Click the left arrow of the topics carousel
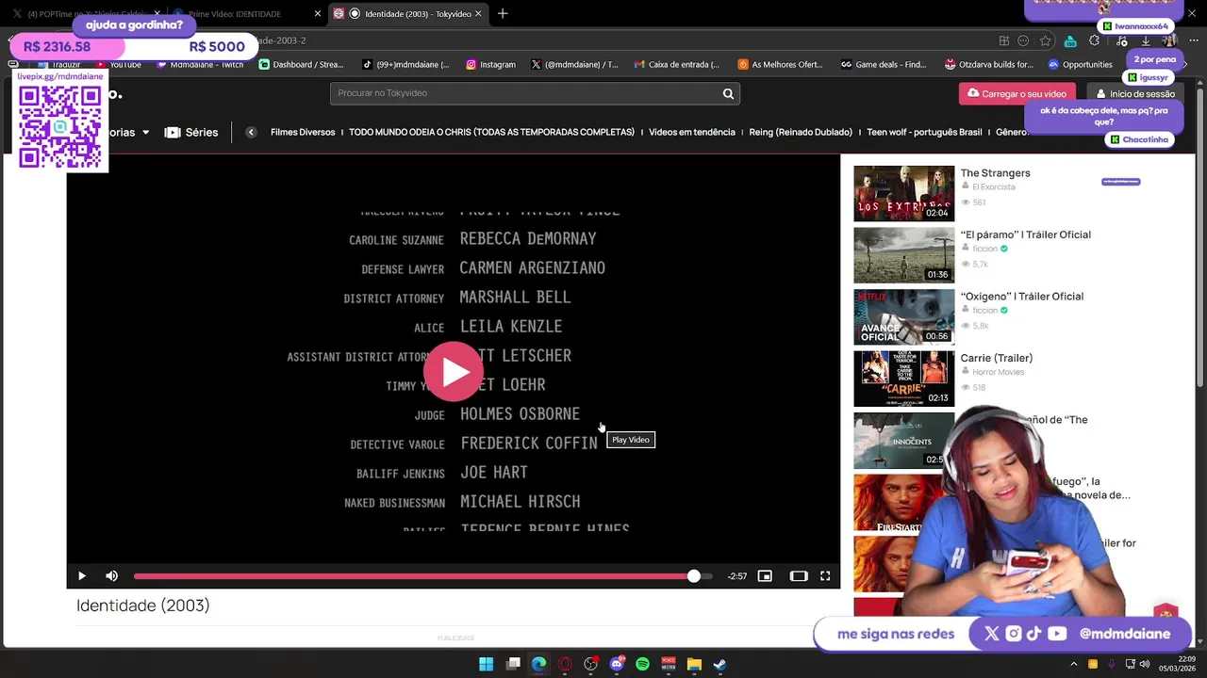The height and width of the screenshot is (678, 1207). tap(251, 132)
